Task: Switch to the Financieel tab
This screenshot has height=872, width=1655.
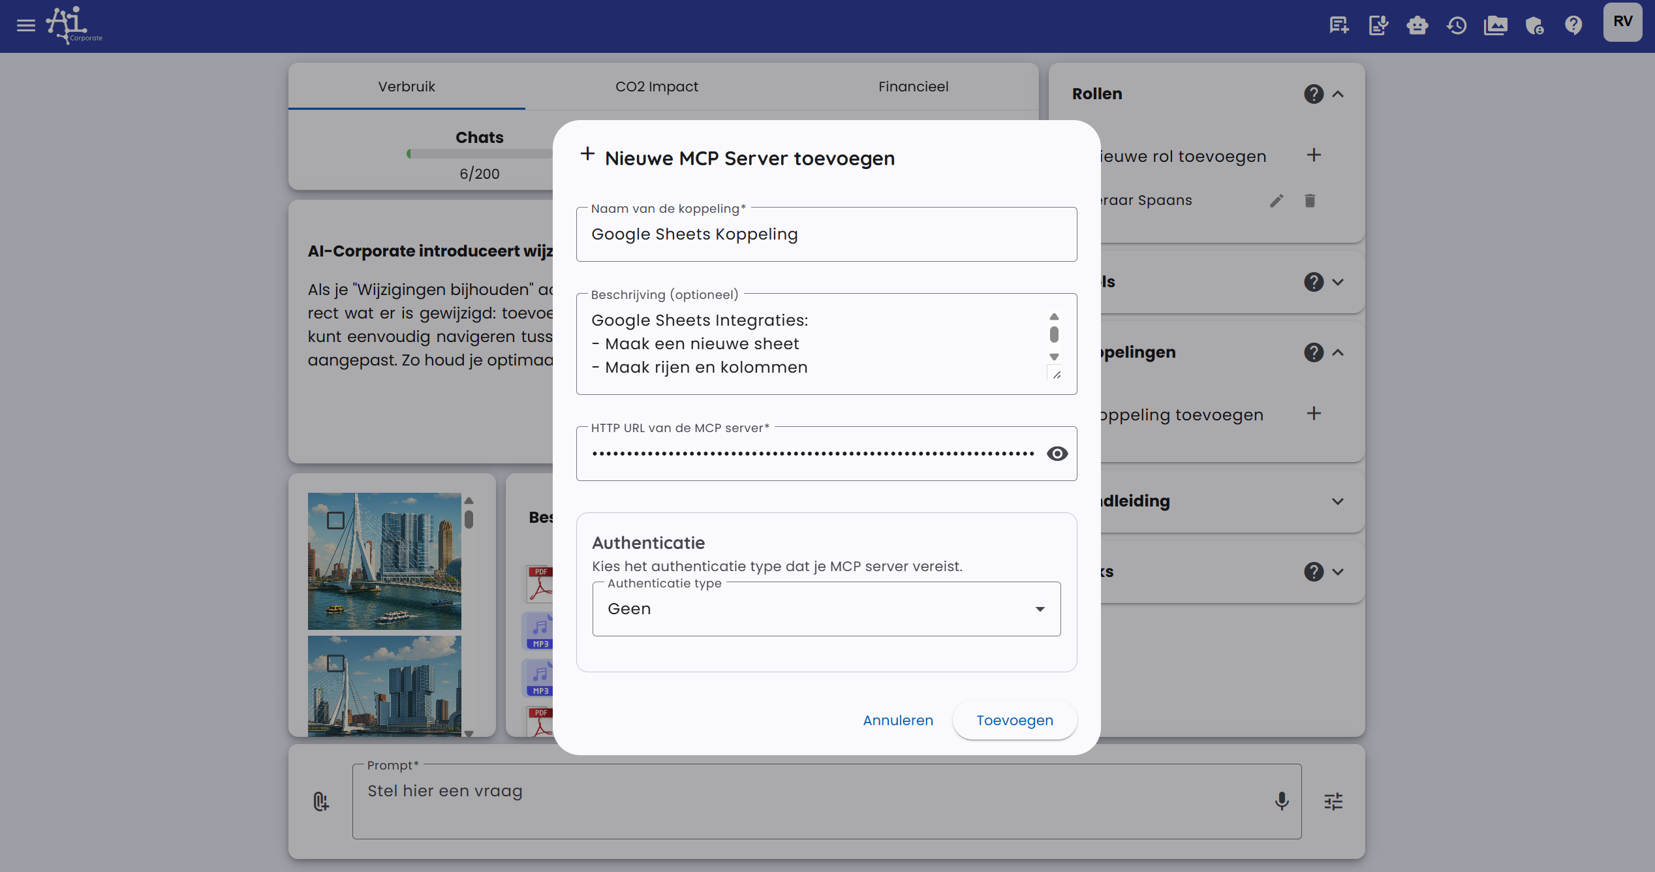Action: tap(912, 86)
